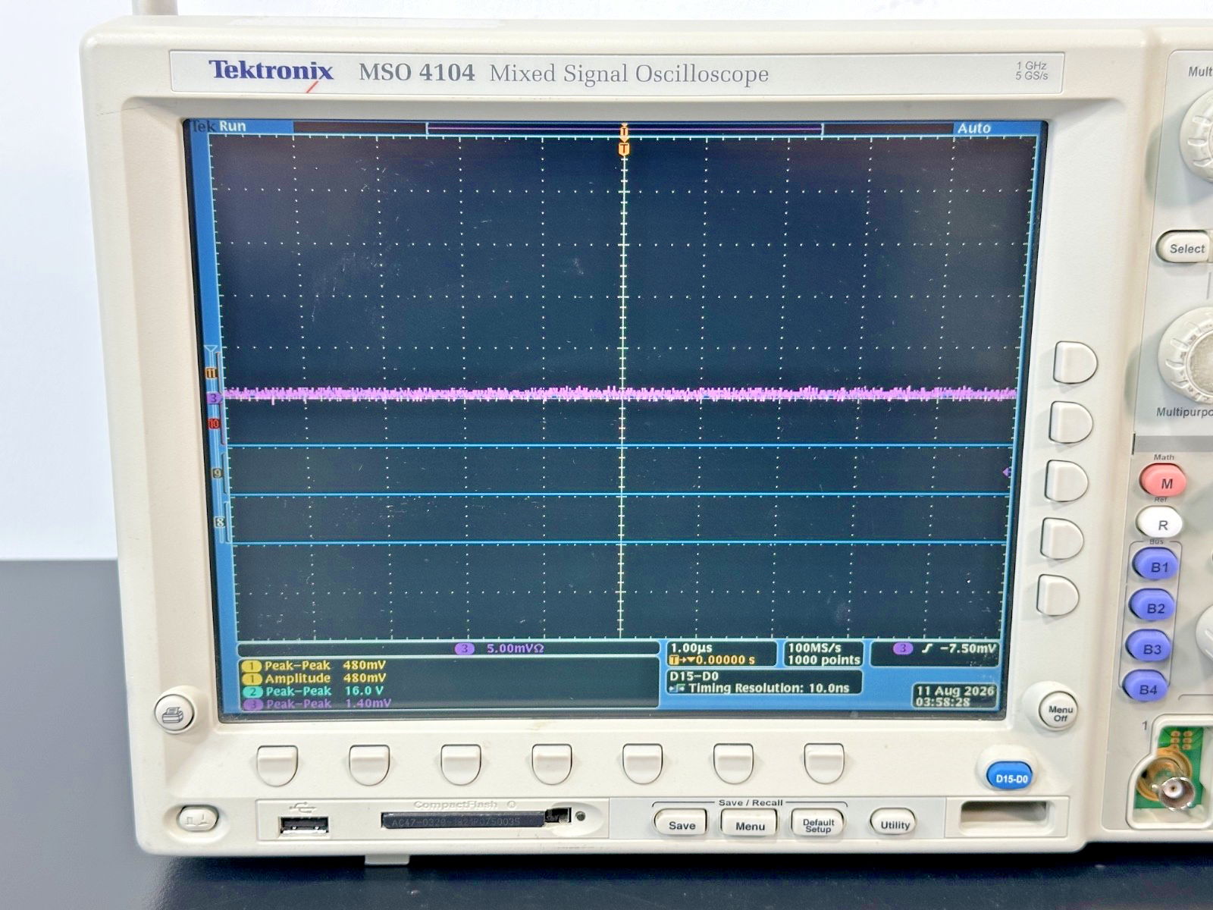Tap the MSO 4104 model label
Viewport: 1213px width, 910px height.
(x=416, y=73)
